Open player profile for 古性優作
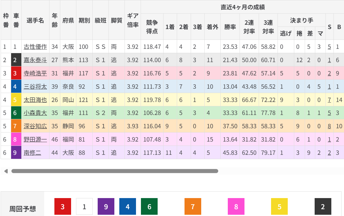The width and height of the screenshot is (344, 216). [35, 47]
